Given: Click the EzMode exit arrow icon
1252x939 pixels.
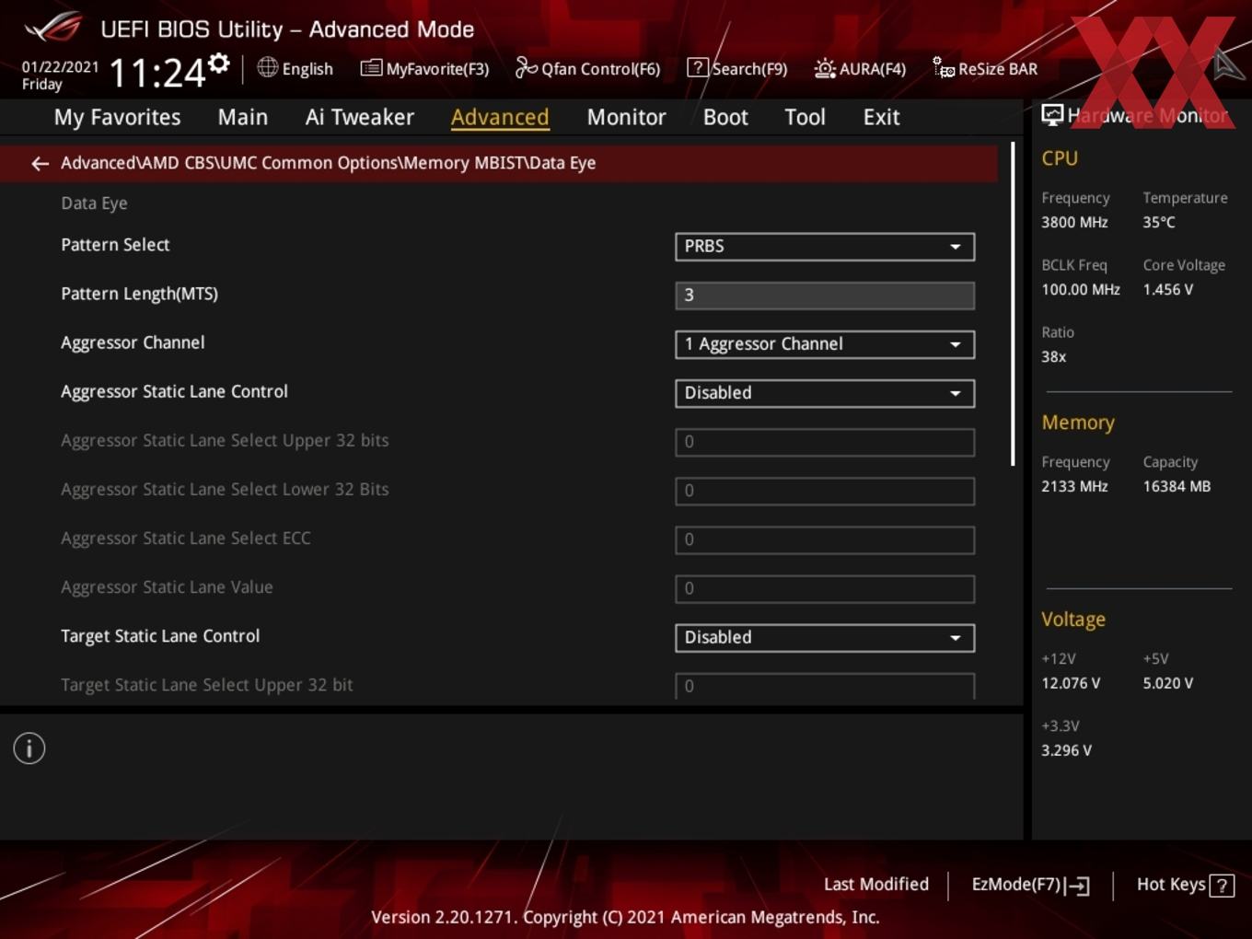Looking at the screenshot, I should 1077,886.
